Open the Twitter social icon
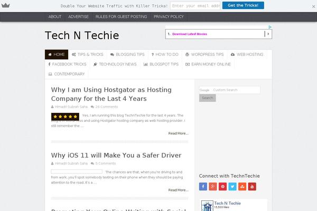 point(232,187)
